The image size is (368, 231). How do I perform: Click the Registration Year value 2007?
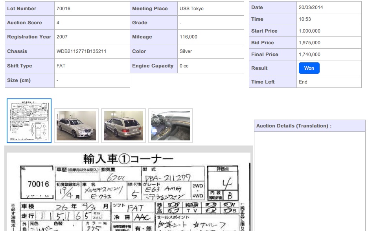[62, 37]
